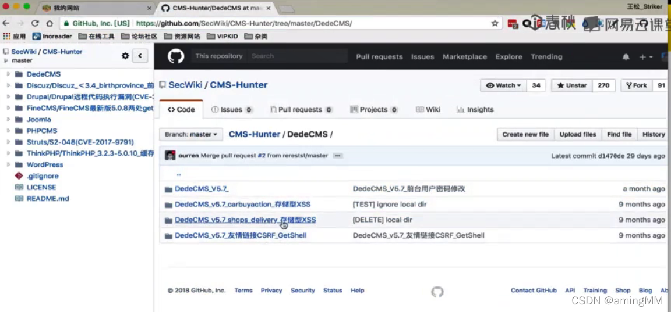Click the LICENSE file icon in sidebar

coord(19,187)
